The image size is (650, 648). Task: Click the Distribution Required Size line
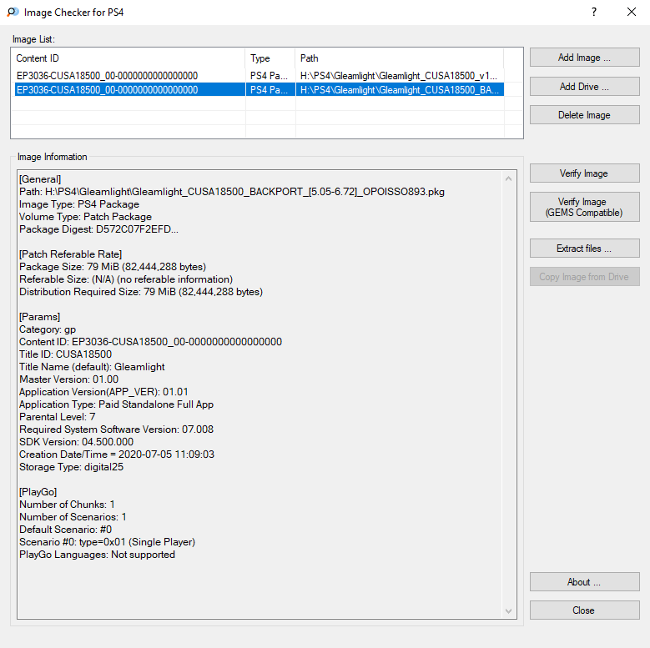(141, 292)
